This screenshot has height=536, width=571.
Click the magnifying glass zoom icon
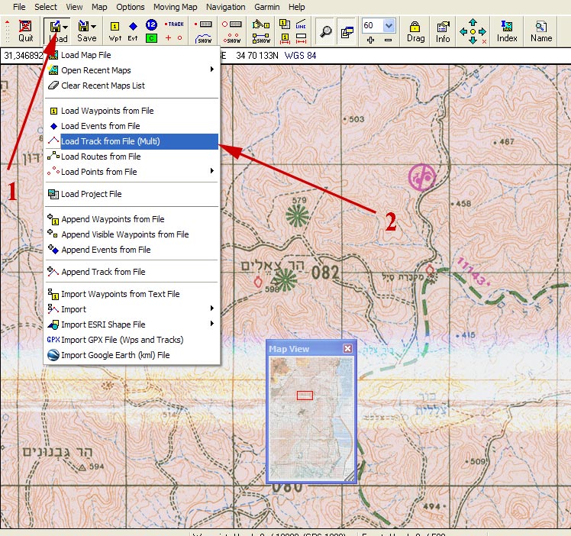pos(325,31)
